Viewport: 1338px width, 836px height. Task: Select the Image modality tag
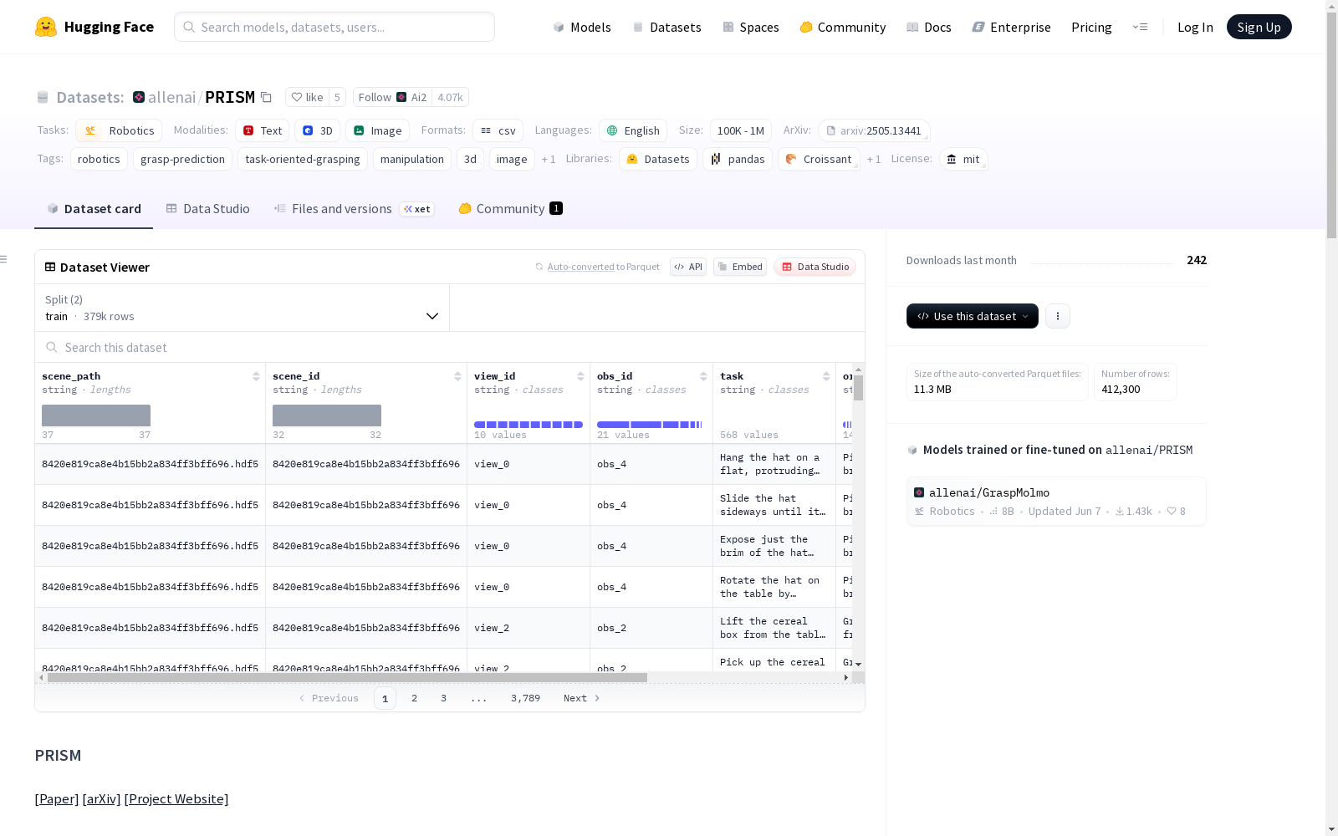click(377, 130)
